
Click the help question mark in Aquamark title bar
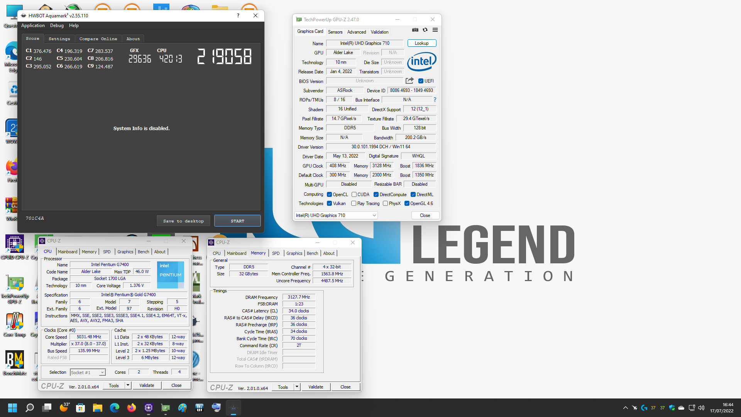point(238,15)
